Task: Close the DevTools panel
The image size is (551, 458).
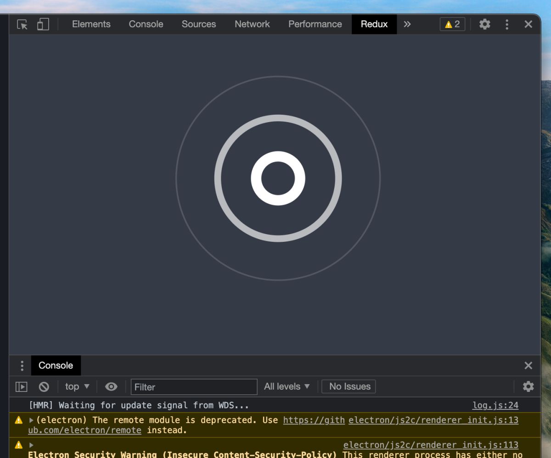Action: 529,24
